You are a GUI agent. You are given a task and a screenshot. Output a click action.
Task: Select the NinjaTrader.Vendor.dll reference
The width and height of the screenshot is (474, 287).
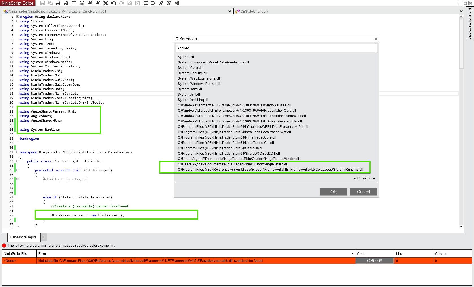pos(238,159)
